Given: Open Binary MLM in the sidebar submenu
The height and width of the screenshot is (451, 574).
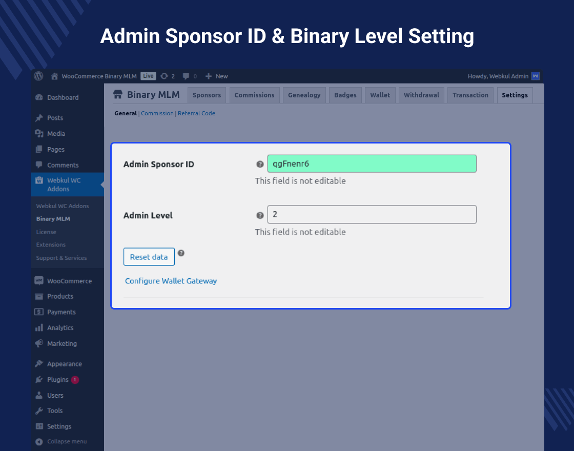Looking at the screenshot, I should click(x=53, y=219).
